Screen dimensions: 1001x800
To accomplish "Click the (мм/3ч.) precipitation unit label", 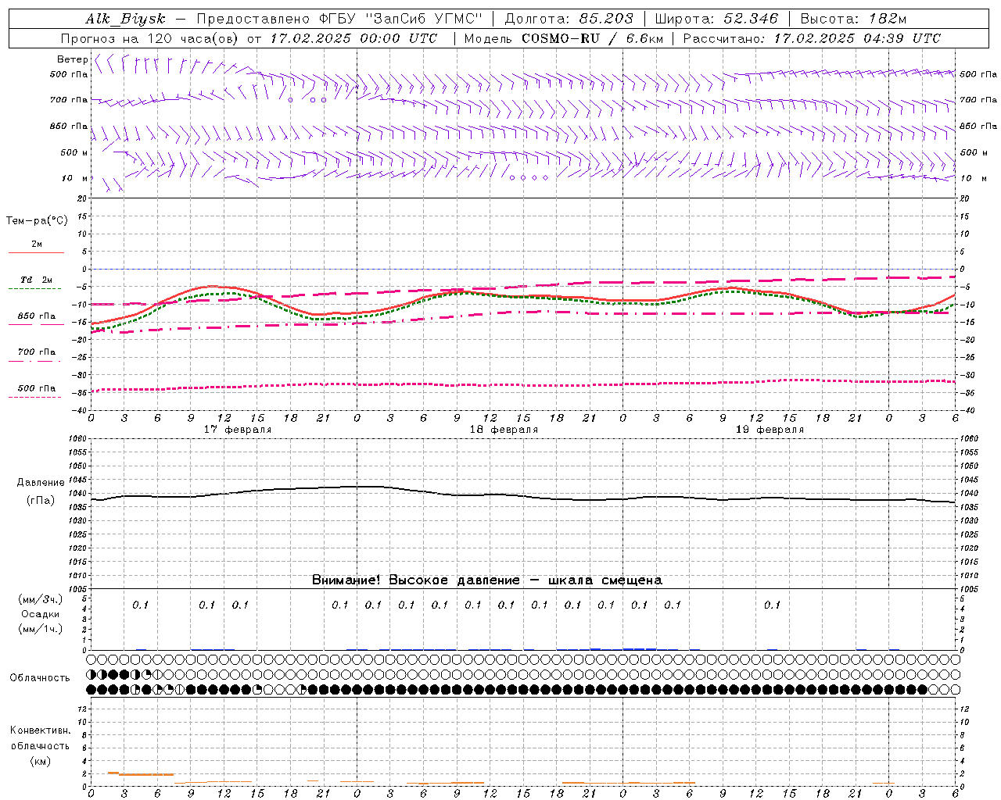I will (41, 599).
